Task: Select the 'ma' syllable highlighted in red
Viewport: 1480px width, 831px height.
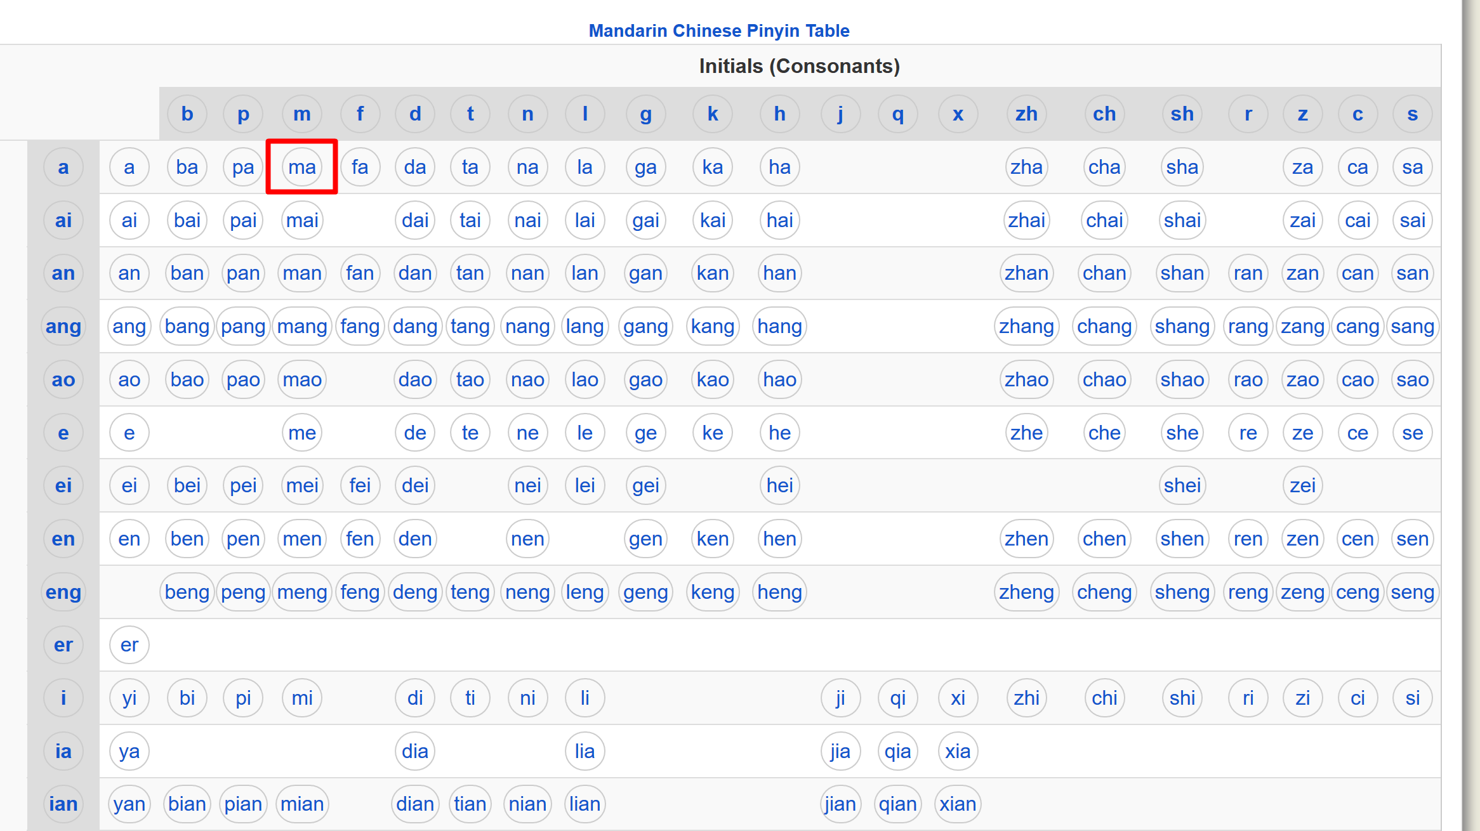Action: point(302,167)
